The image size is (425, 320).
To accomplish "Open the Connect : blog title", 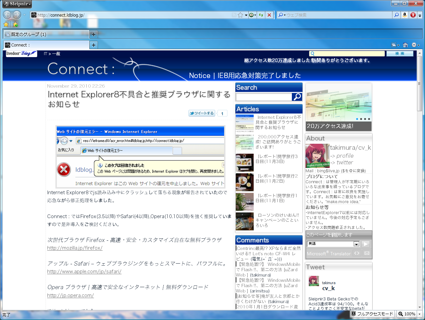I will [x=81, y=69].
